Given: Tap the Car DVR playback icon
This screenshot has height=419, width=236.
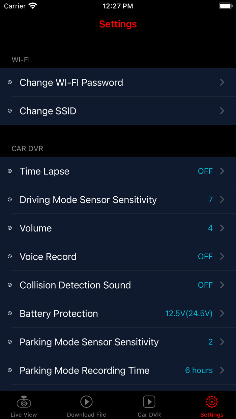Looking at the screenshot, I should [149, 402].
